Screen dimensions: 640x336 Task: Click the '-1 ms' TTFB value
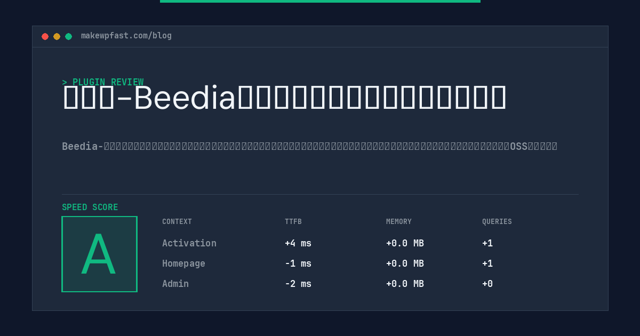pos(298,263)
